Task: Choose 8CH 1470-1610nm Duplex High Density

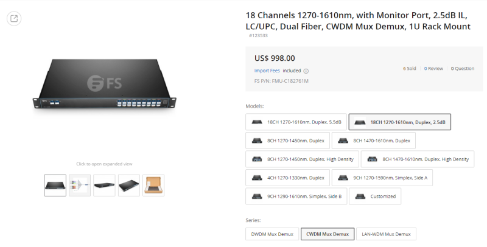Action: click(x=418, y=159)
